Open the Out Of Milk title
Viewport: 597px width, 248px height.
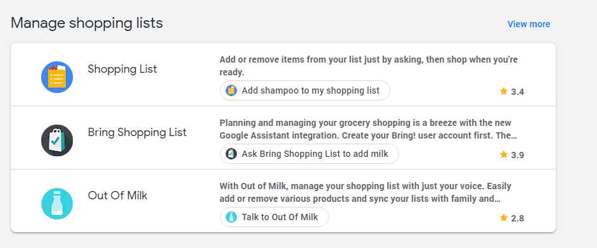[x=117, y=195]
